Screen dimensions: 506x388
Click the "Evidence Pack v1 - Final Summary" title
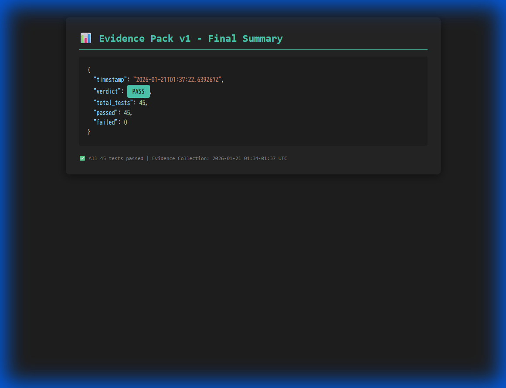(x=191, y=38)
